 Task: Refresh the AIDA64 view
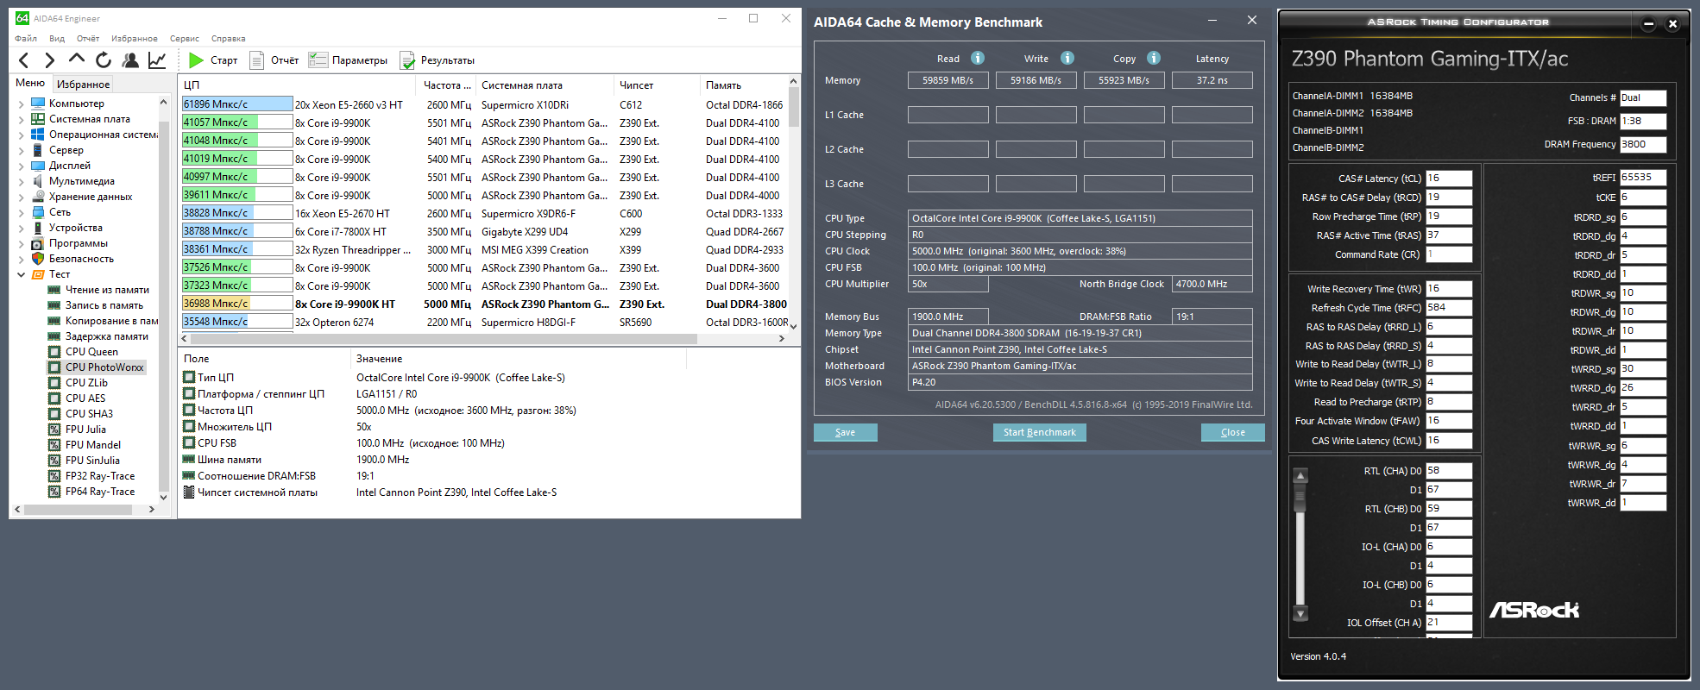pyautogui.click(x=104, y=60)
